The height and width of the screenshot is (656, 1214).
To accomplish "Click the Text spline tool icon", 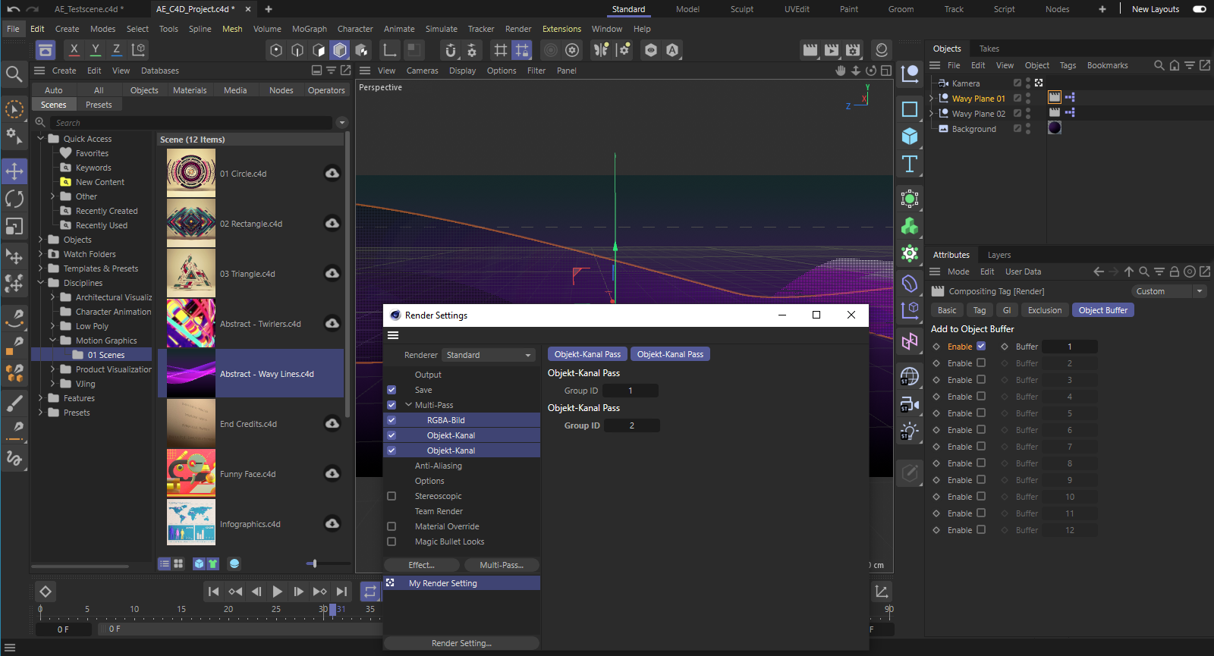I will 910,164.
